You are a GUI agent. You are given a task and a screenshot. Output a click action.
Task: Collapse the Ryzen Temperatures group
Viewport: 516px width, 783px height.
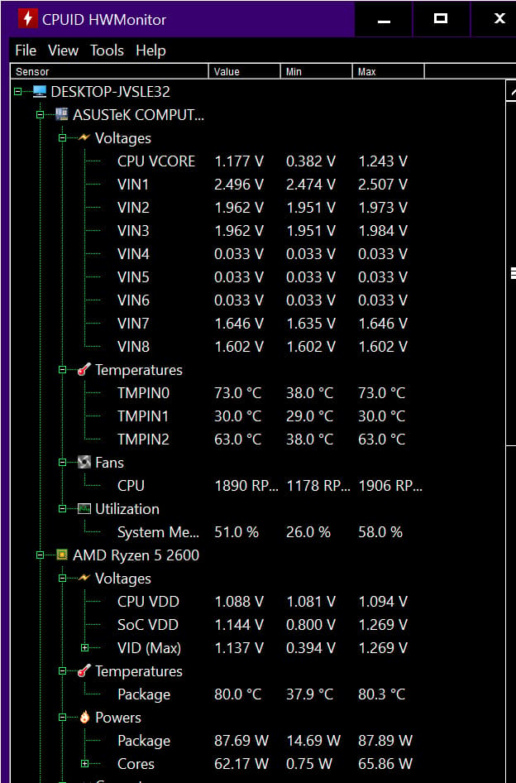tap(62, 671)
